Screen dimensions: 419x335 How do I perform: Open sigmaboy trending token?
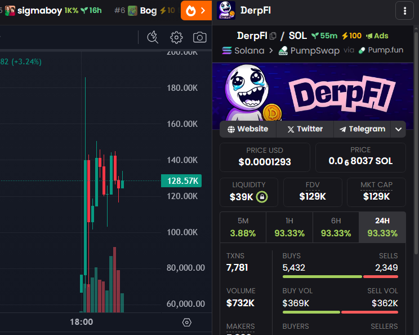tap(53, 11)
